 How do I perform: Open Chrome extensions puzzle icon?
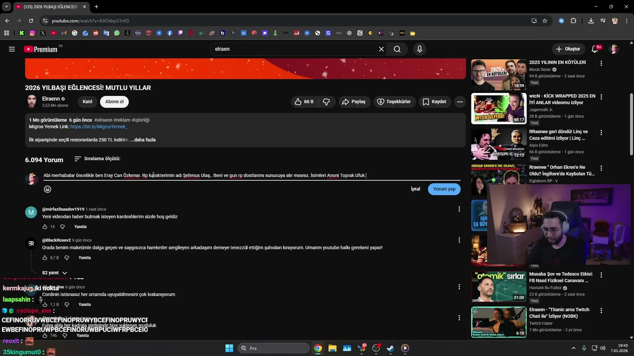tap(574, 21)
